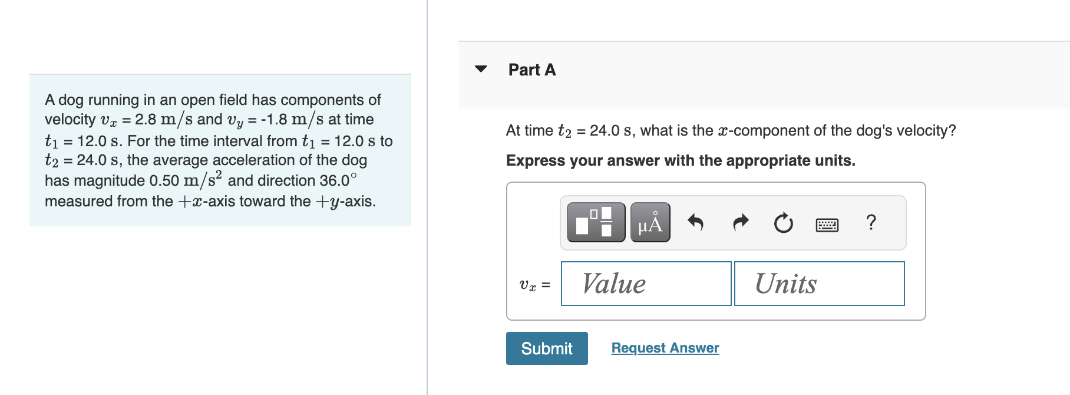
Task: Submit your answer
Action: click(x=547, y=348)
